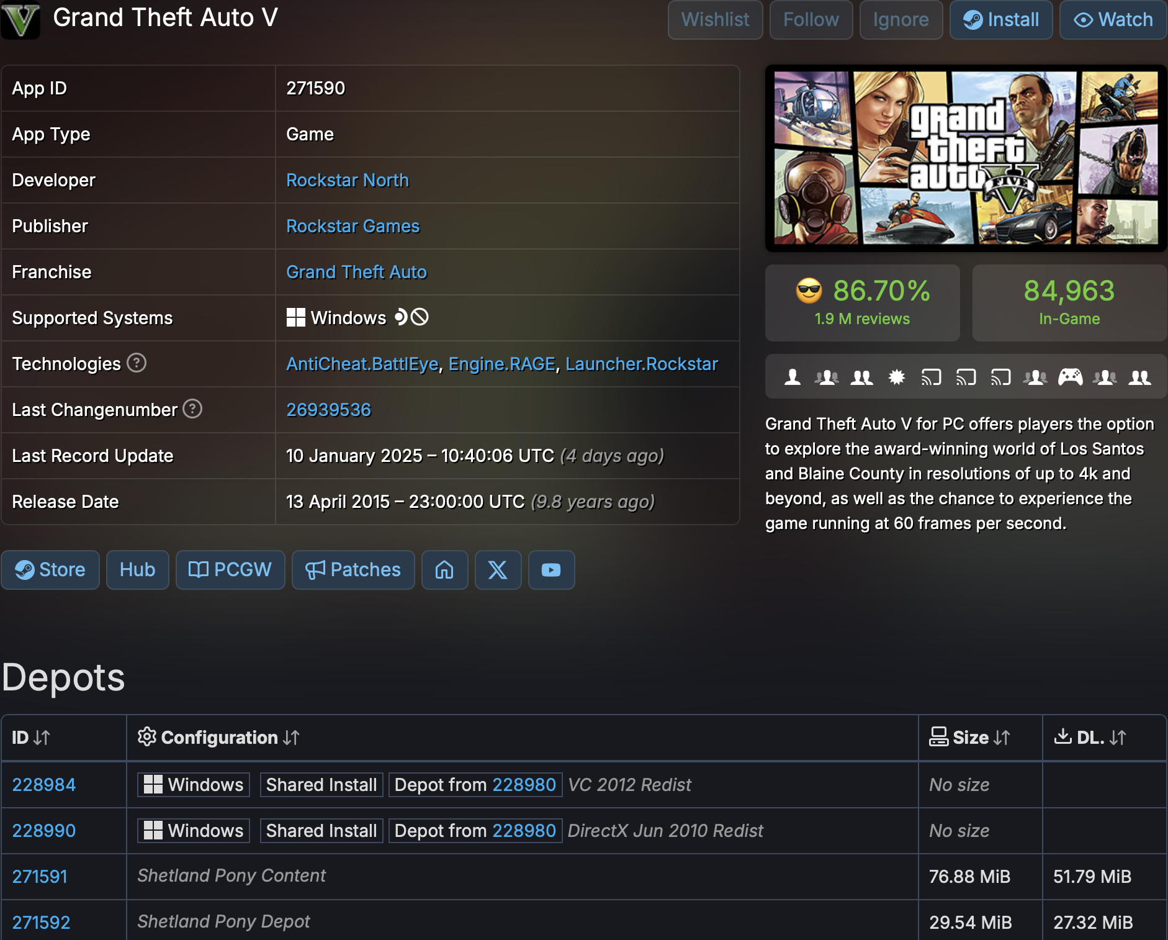Image resolution: width=1168 pixels, height=940 pixels.
Task: Open the Engine.RAGE technology link
Action: click(x=502, y=364)
